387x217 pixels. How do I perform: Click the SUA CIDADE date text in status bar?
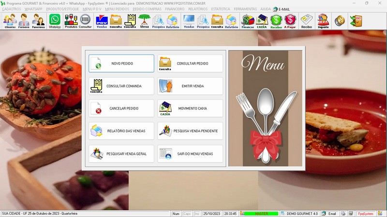[x=40, y=214]
